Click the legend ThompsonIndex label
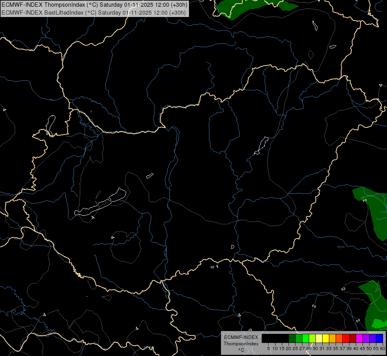387x356 pixels. (x=241, y=344)
